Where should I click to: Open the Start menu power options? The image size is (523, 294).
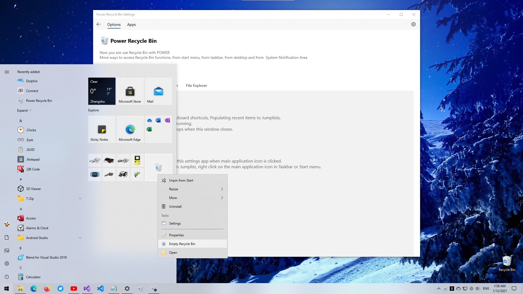(7, 277)
